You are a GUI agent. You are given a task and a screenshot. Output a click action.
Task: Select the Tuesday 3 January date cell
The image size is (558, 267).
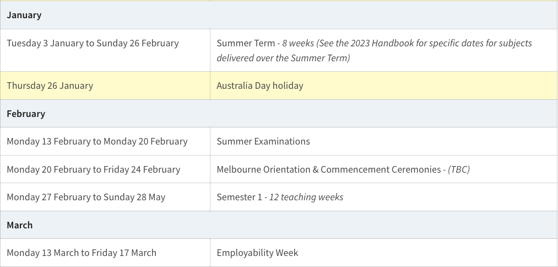coord(93,43)
